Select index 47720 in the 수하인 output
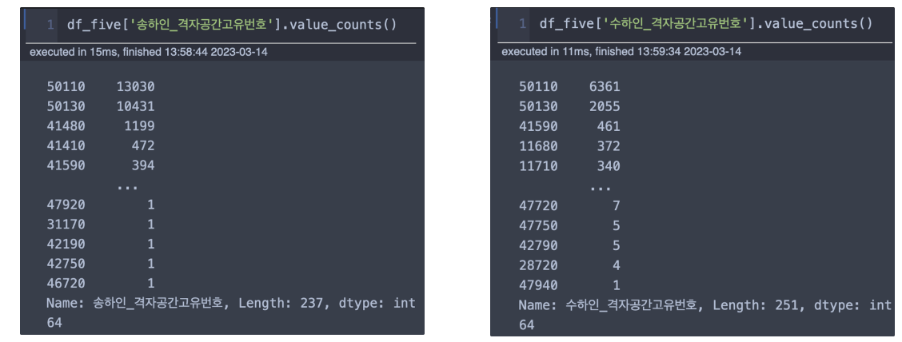The width and height of the screenshot is (902, 342). [538, 206]
